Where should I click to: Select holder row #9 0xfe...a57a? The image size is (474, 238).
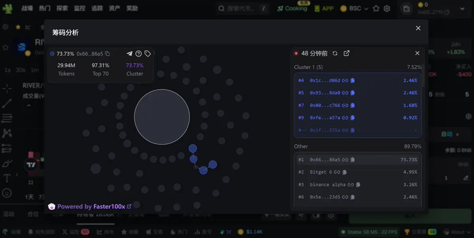point(357,118)
